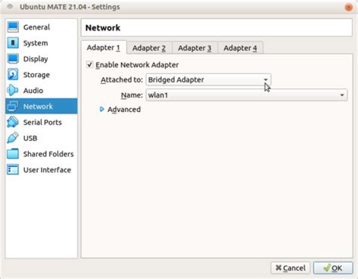Screen dimensions: 358x279
Task: Click the Serial Ports connector icon
Action: tap(13, 122)
